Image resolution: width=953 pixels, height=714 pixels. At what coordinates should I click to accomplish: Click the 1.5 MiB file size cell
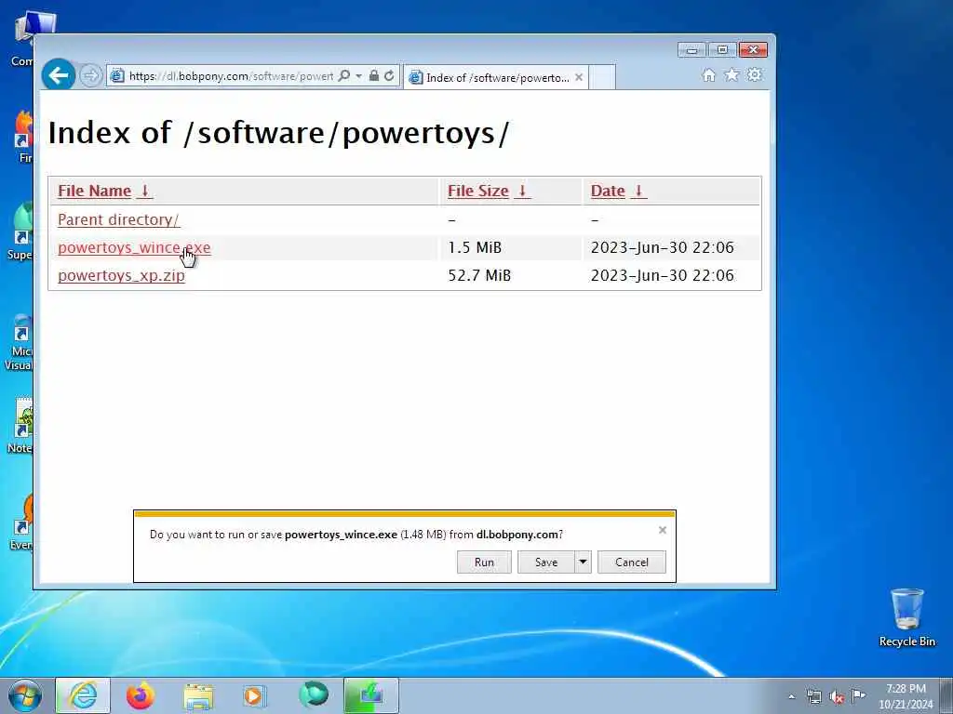click(x=475, y=247)
